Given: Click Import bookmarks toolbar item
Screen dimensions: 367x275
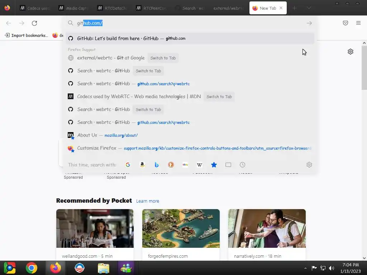Looking at the screenshot, I should 27,35.
